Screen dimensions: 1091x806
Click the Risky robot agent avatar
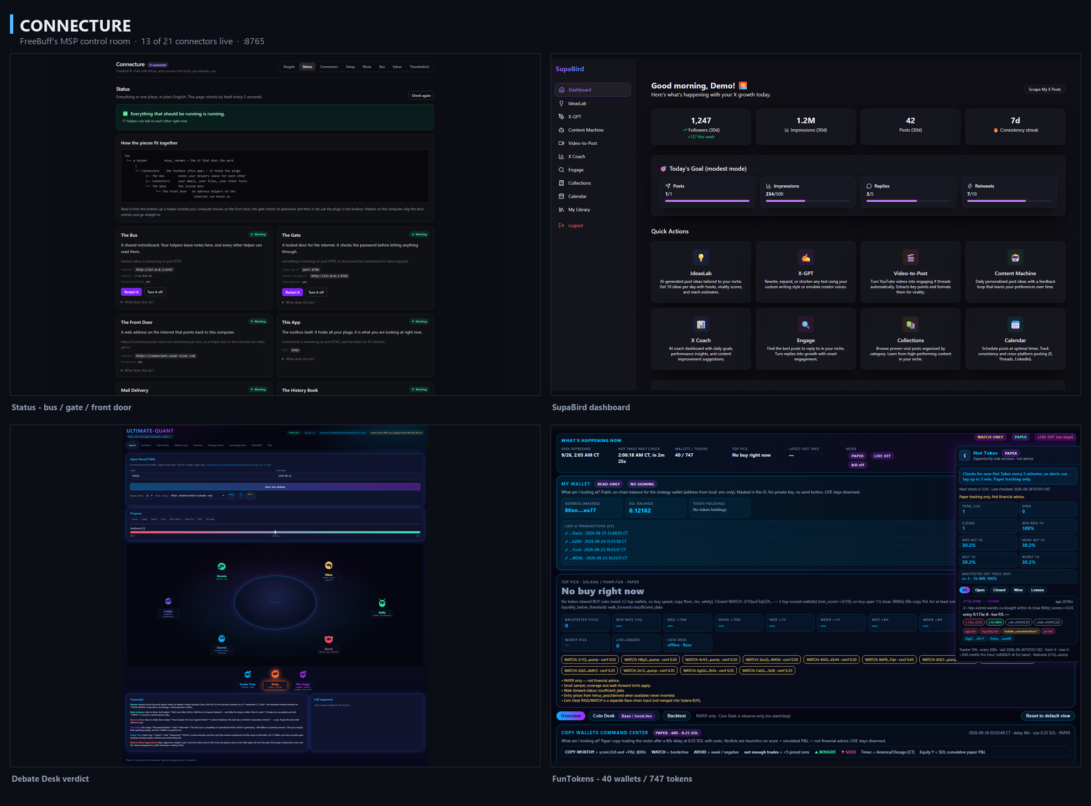(x=275, y=674)
